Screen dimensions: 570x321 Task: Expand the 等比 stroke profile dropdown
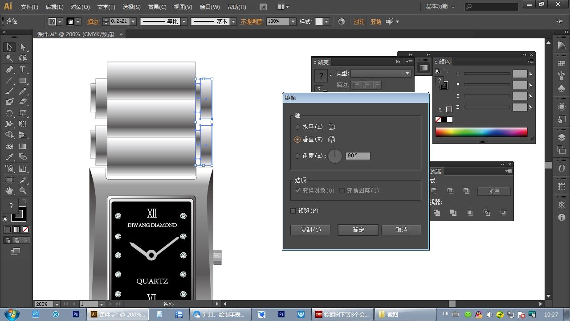[184, 21]
